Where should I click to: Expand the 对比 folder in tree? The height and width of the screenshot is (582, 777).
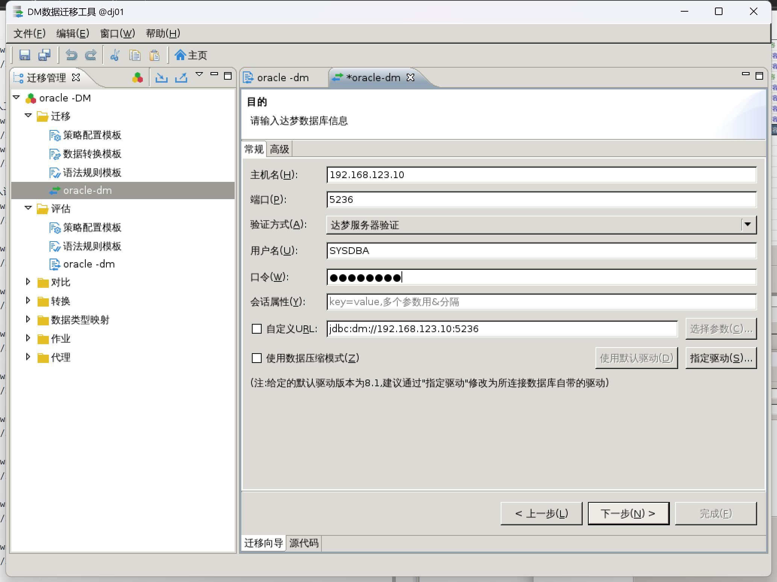(28, 282)
